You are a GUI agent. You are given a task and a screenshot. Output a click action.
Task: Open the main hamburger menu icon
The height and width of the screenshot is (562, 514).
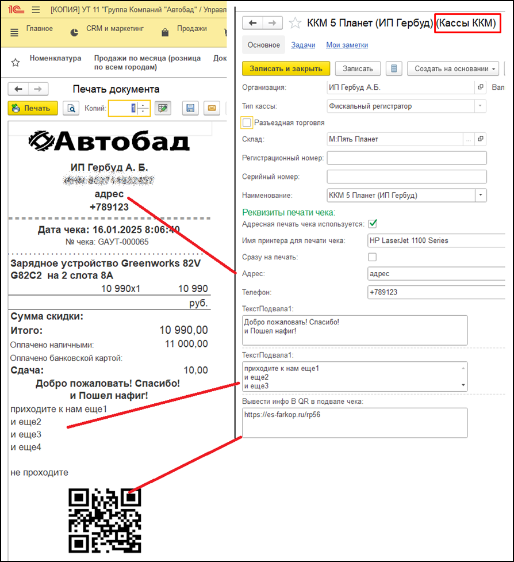[36, 10]
